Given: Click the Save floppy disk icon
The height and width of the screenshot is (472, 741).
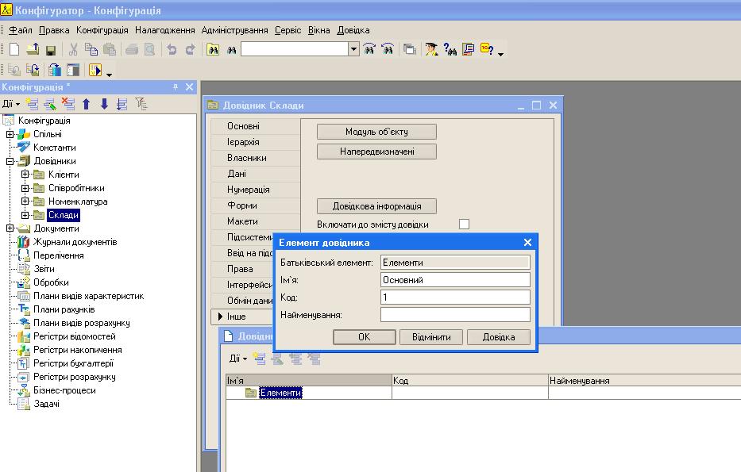Looking at the screenshot, I should (51, 49).
